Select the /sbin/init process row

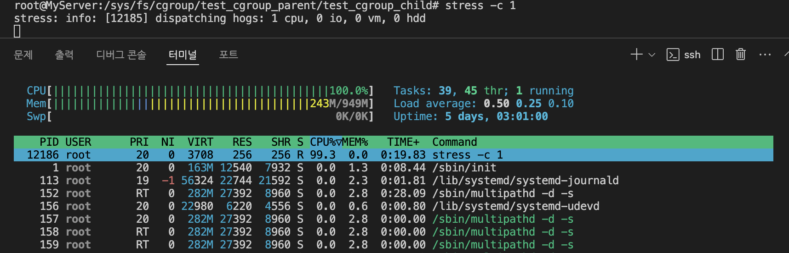(x=394, y=168)
